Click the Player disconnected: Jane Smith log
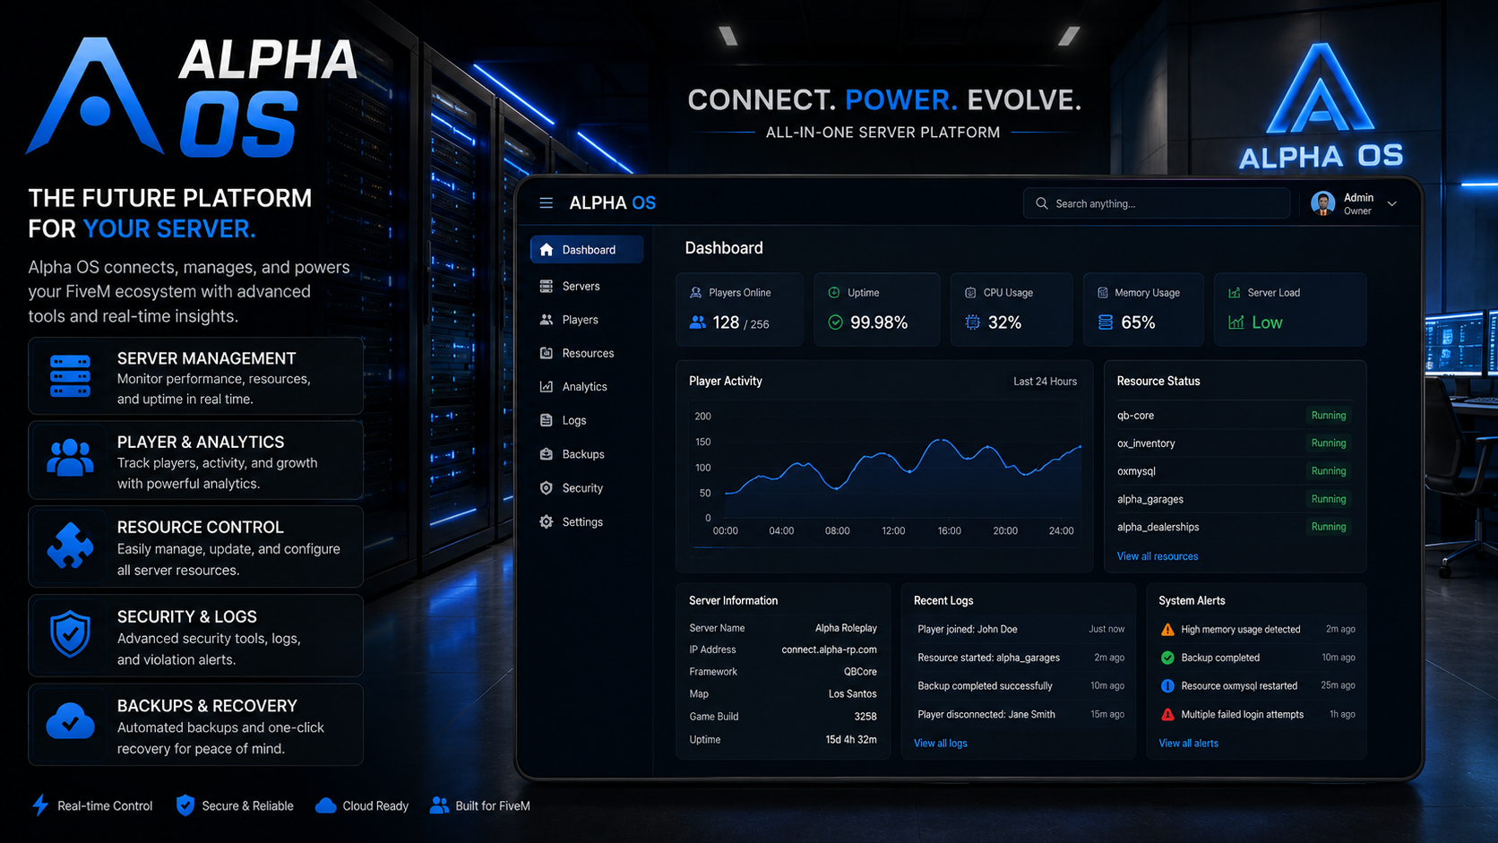1498x843 pixels. 986,715
